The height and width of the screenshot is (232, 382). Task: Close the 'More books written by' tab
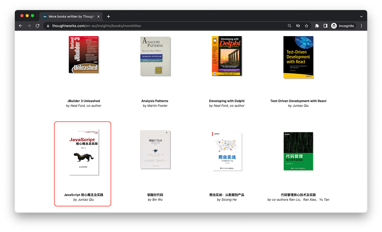[98, 16]
